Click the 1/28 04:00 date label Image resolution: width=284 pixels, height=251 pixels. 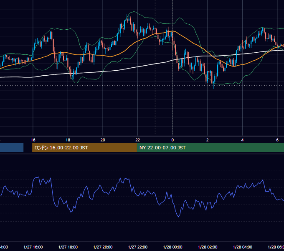[x=243, y=247]
